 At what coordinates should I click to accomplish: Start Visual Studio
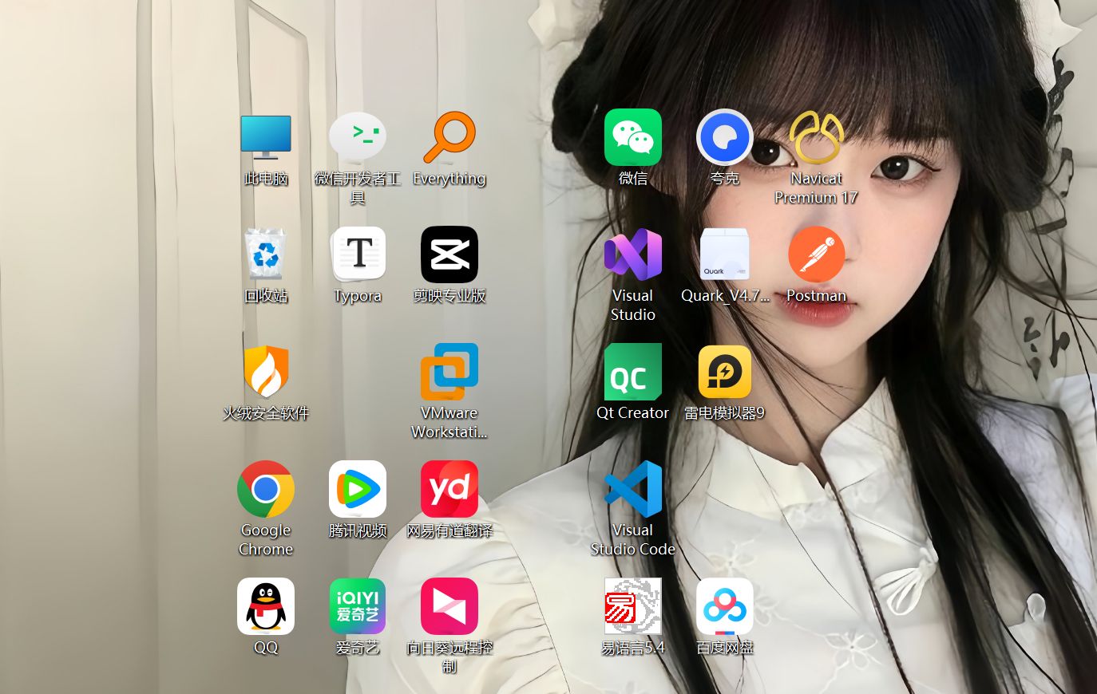point(633,254)
